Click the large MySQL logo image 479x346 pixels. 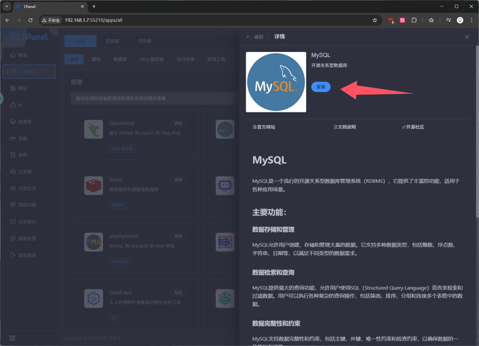click(x=276, y=82)
